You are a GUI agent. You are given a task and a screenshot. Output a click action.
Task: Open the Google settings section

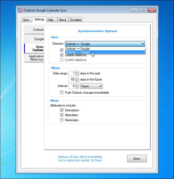coord(34,39)
